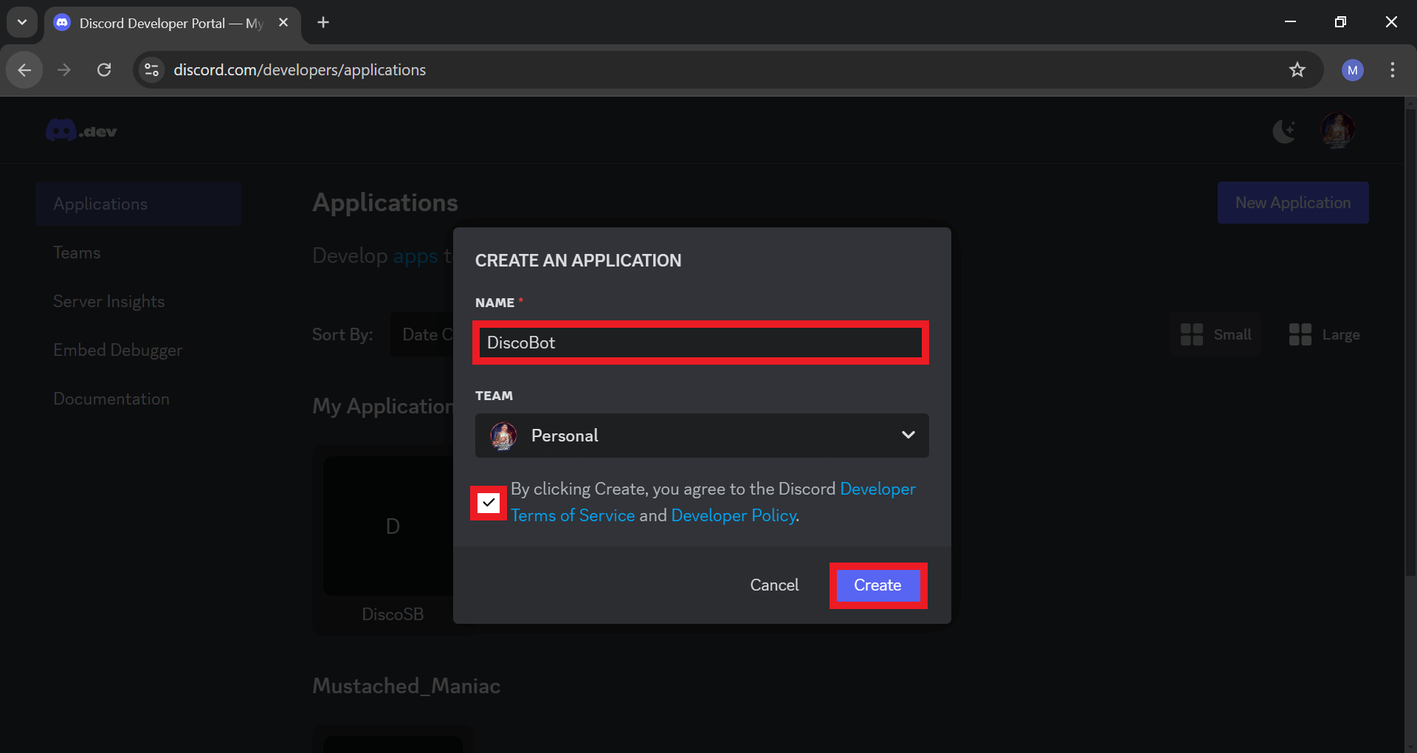Open Teams in the sidebar
This screenshot has height=753, width=1417.
77,252
